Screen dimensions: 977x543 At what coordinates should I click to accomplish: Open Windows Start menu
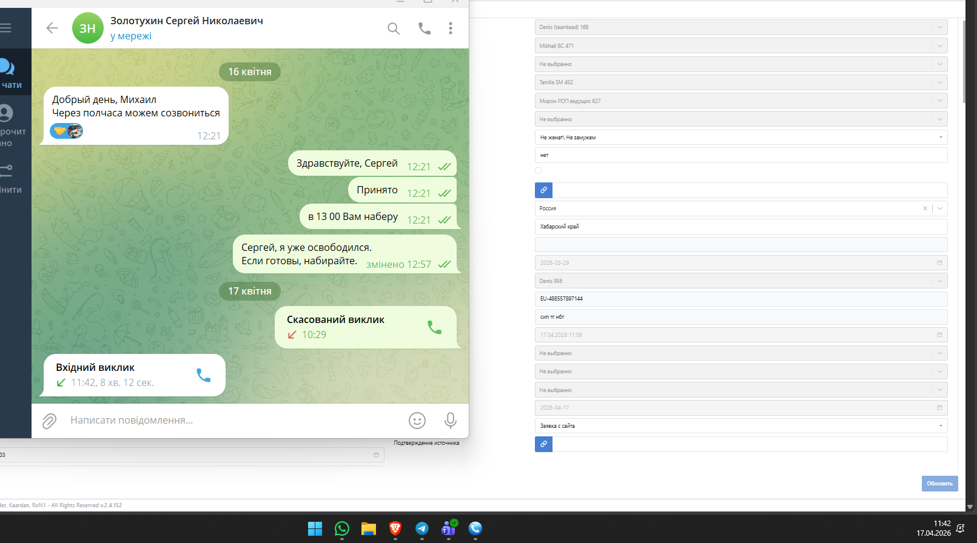click(x=315, y=528)
